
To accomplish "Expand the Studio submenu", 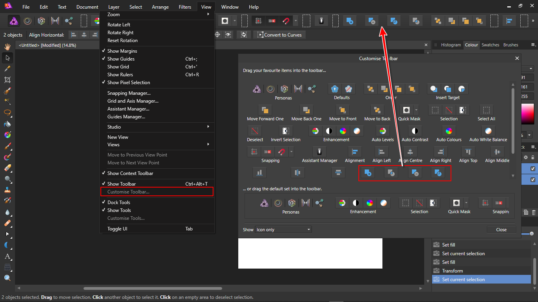I will point(157,127).
